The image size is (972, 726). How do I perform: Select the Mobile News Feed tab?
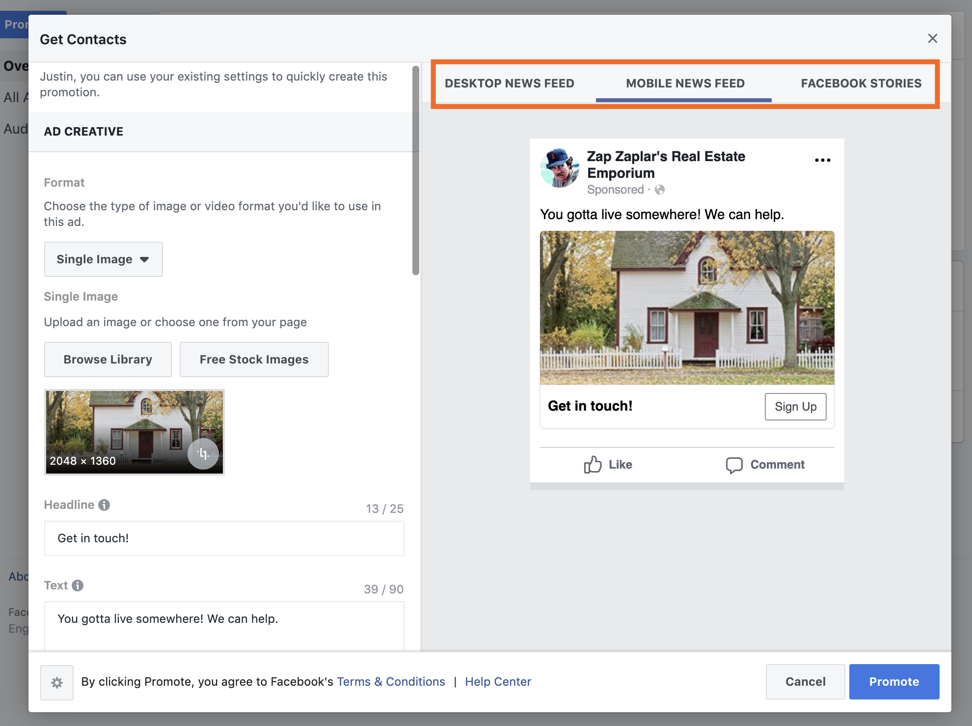pyautogui.click(x=685, y=84)
